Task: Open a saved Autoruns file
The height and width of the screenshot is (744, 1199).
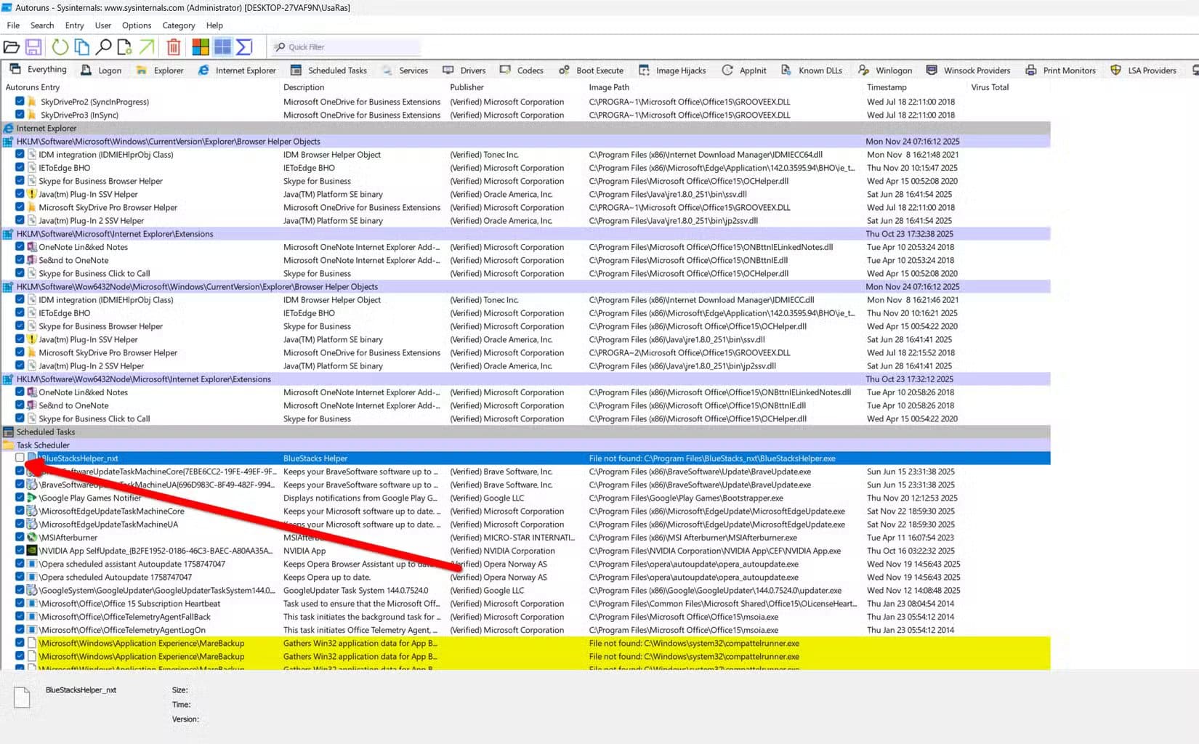Action: (13, 46)
